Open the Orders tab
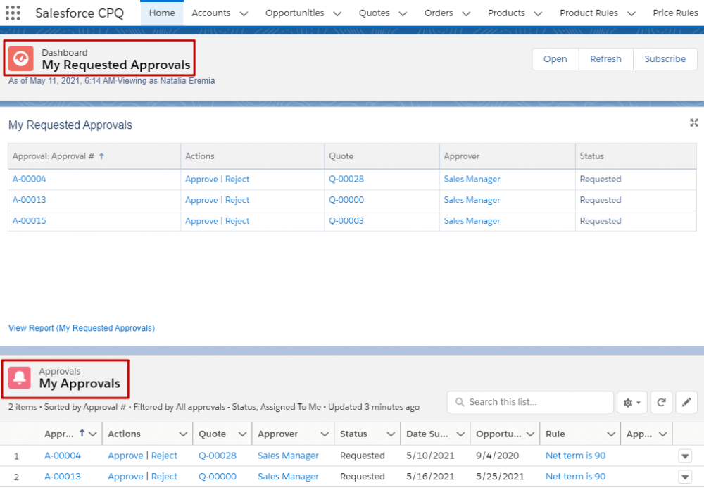Screen dimensions: 704x490 (439, 13)
